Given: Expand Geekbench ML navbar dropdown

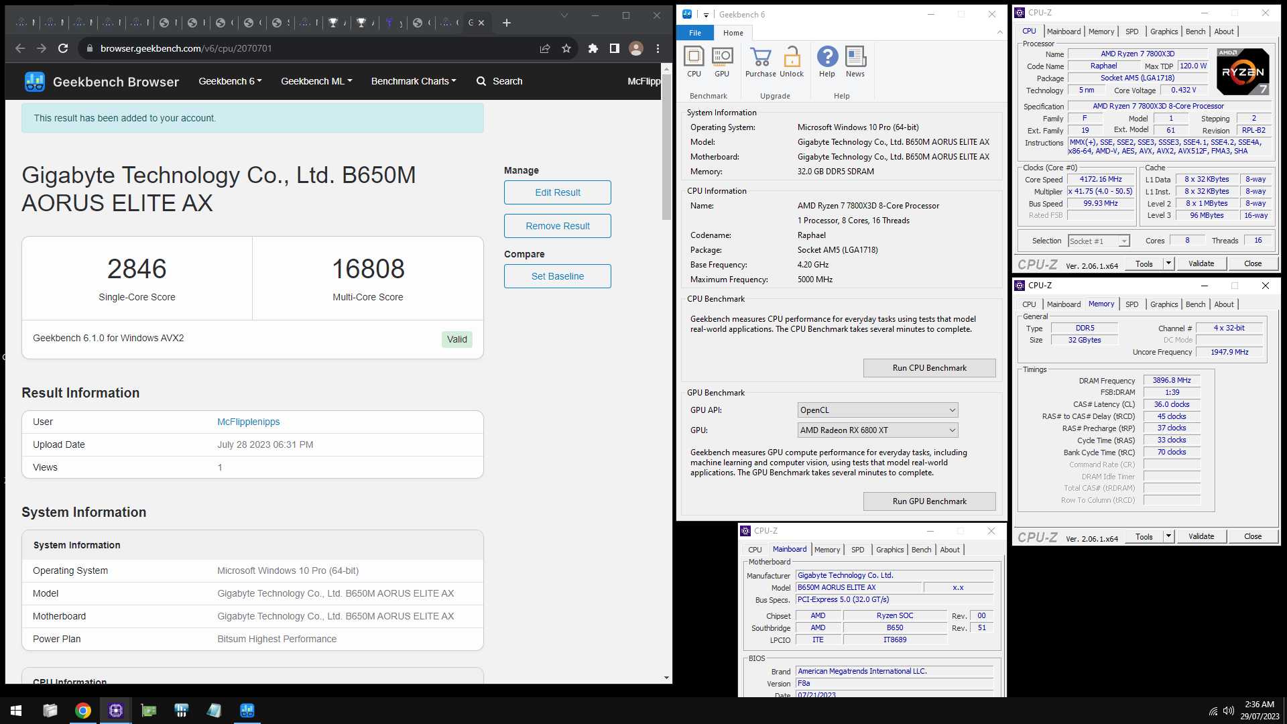Looking at the screenshot, I should [316, 81].
